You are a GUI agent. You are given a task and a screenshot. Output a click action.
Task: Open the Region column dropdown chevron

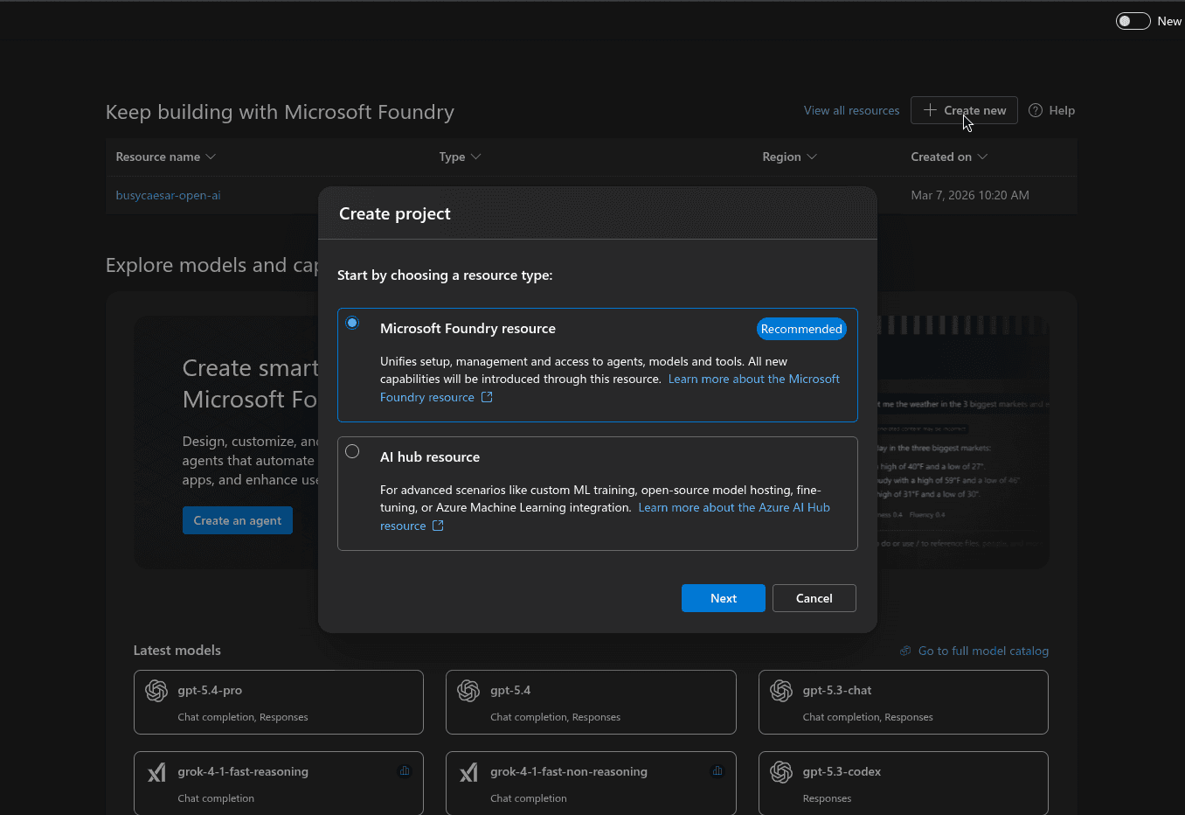tap(812, 157)
